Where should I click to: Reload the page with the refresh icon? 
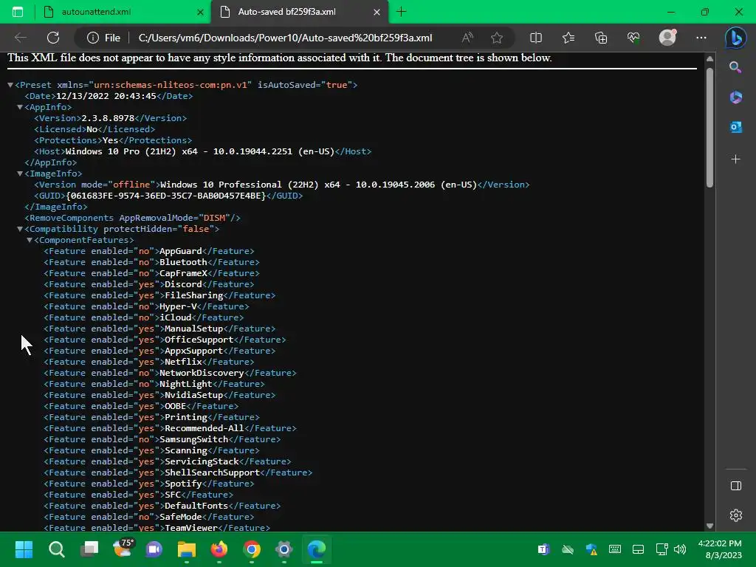[x=53, y=38]
